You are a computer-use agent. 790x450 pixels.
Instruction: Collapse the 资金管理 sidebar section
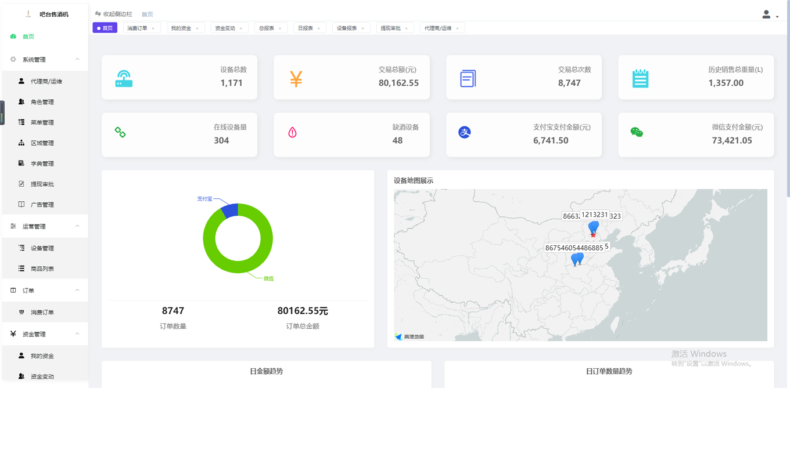tap(77, 334)
